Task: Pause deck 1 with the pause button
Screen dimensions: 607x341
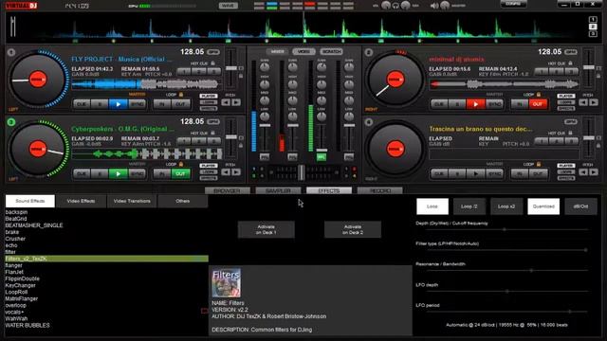Action: tap(100, 104)
